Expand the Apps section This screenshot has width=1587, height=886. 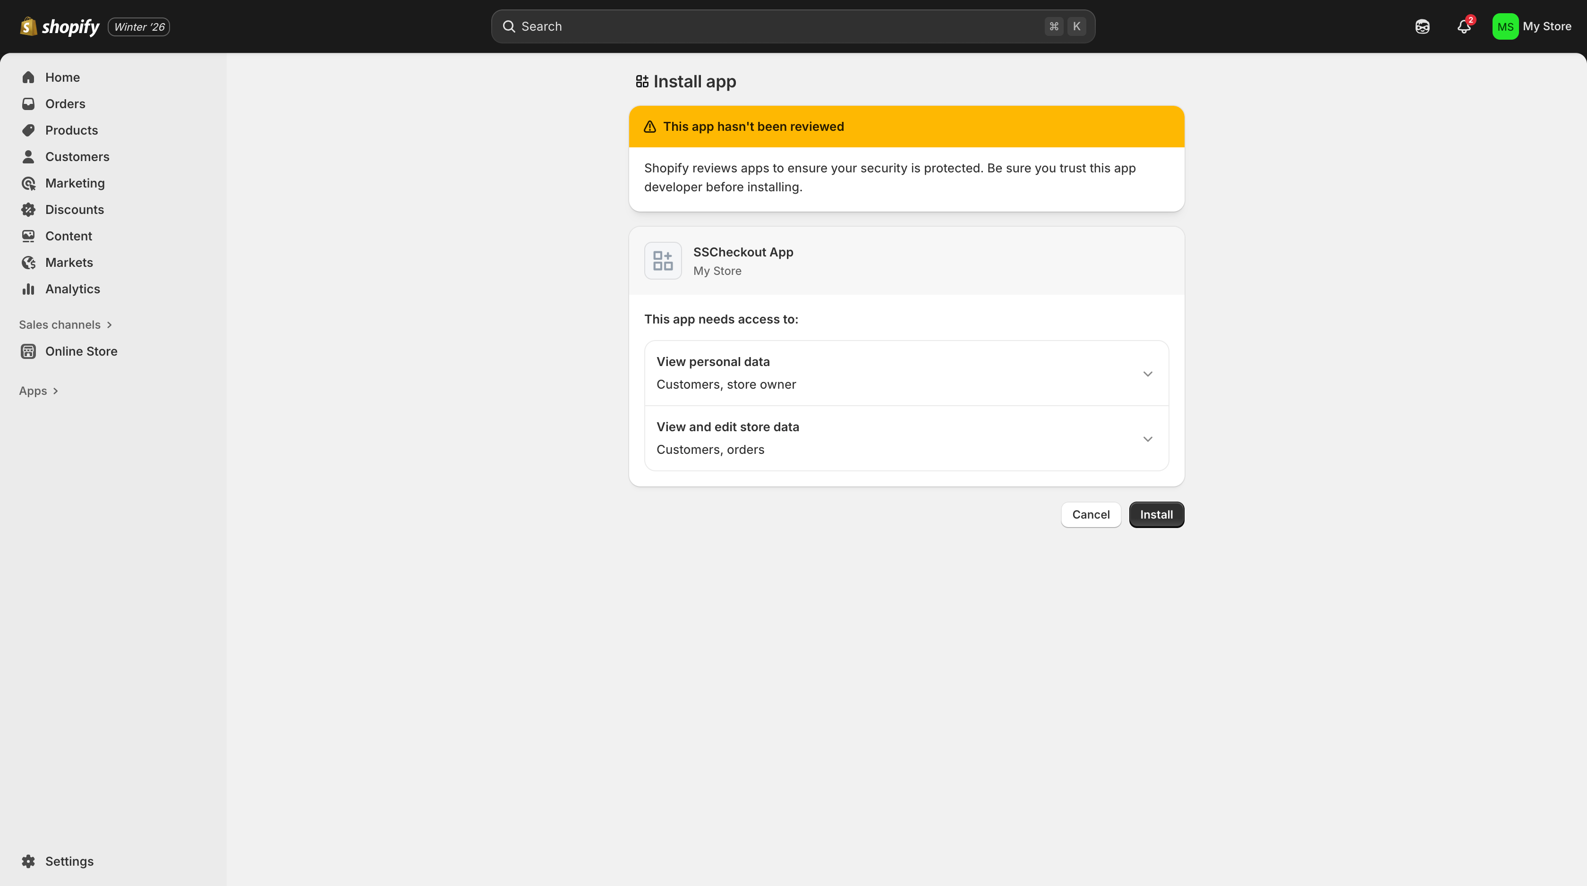(39, 391)
